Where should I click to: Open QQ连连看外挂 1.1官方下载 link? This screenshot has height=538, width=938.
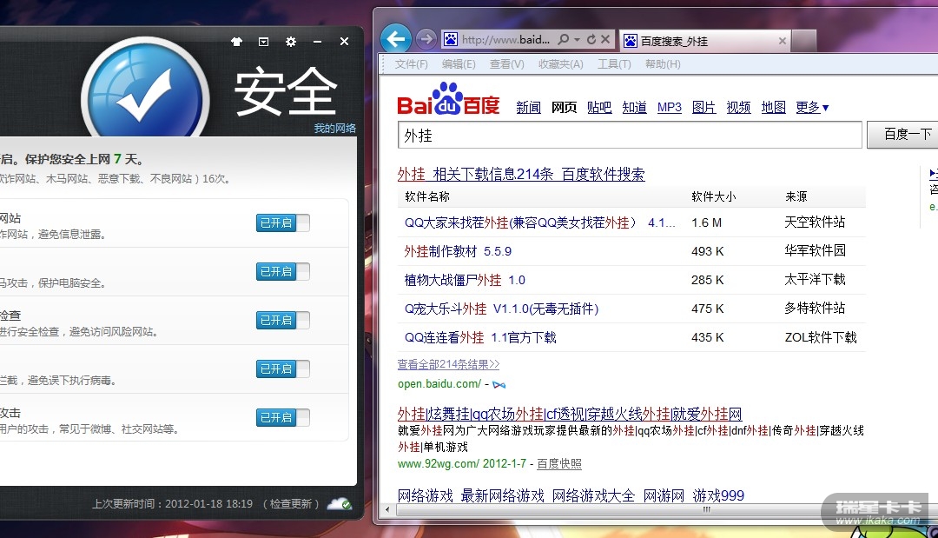pos(480,337)
